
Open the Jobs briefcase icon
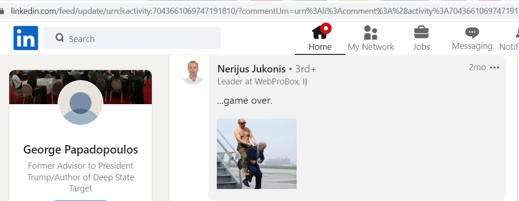click(421, 32)
